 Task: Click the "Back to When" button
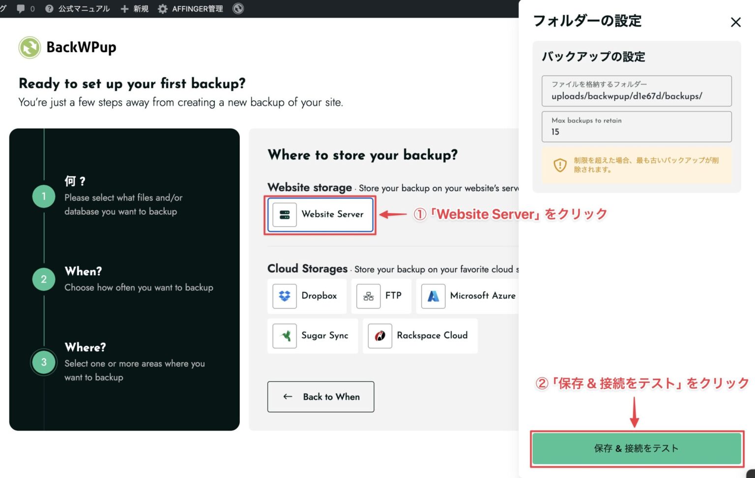click(320, 396)
